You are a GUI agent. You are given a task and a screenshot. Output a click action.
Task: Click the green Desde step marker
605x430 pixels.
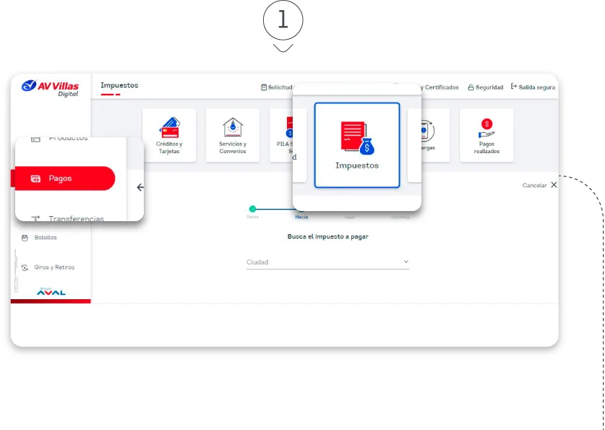point(252,209)
